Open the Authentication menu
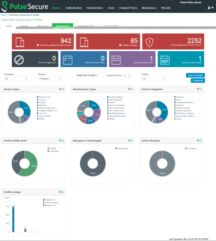Image resolution: width=216 pixels, height=241 pixels. pyautogui.click(x=73, y=8)
